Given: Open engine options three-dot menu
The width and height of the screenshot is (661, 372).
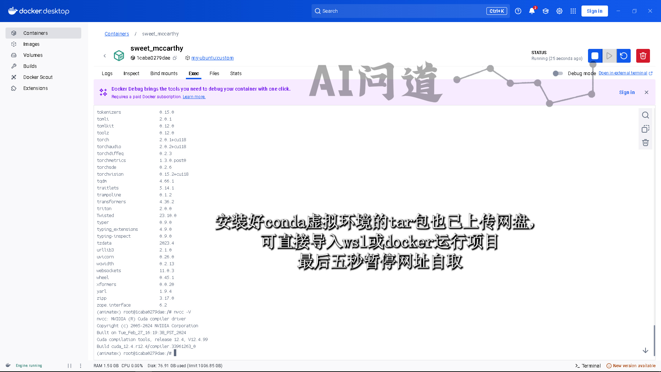Looking at the screenshot, I should (81, 366).
